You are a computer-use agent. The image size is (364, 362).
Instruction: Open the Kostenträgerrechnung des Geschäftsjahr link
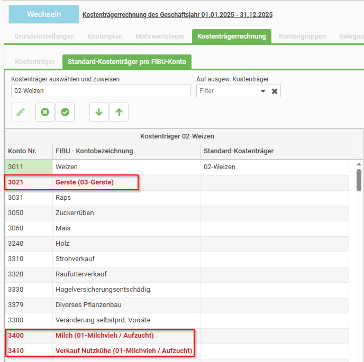point(178,15)
